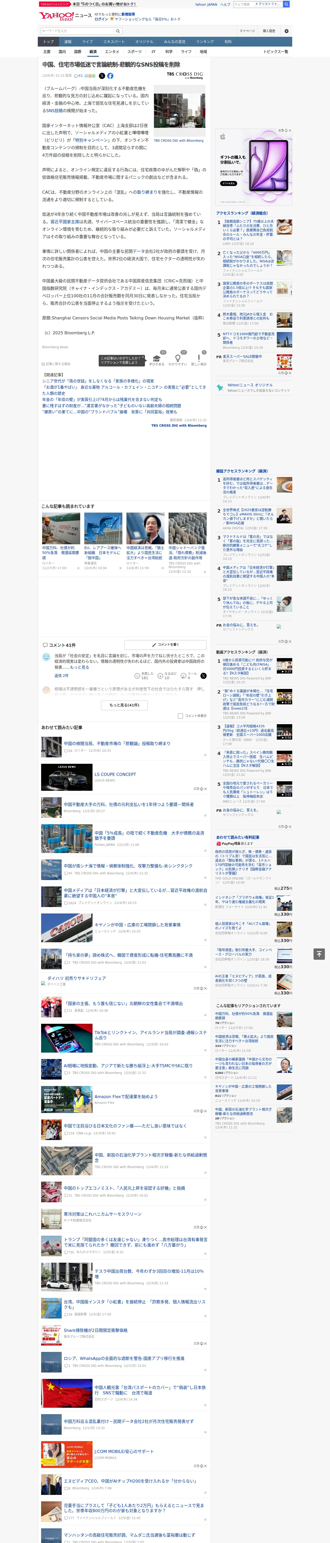Dismiss the EU レアアース recommended card

pos(120,568)
